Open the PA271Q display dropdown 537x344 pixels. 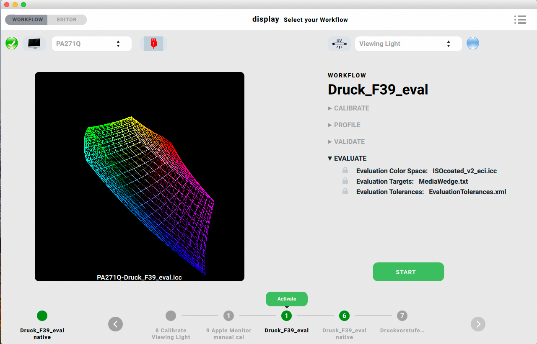[x=91, y=44]
